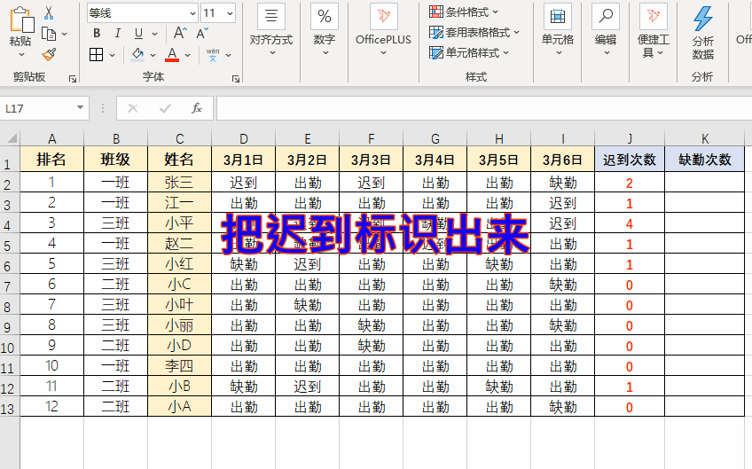Click name cell 小红
Viewport: 752px width, 469px height.
pyautogui.click(x=179, y=263)
